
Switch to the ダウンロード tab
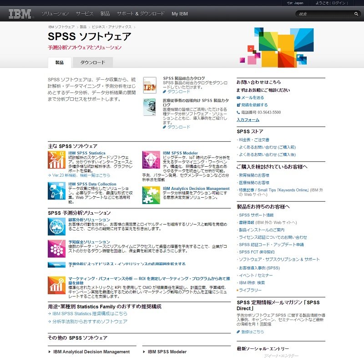click(x=93, y=62)
